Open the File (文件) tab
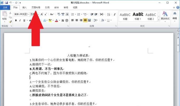This screenshot has height=106, width=180. tap(5, 8)
